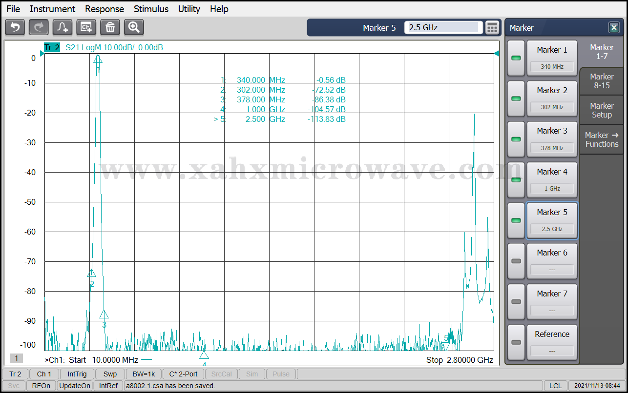The height and width of the screenshot is (393, 628).
Task: Click the Reference marker button
Action: pos(552,342)
